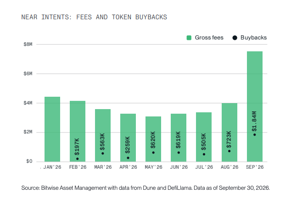The image size is (291, 204).
Task: Click the FEB'26 x-axis label
Action: click(x=78, y=167)
